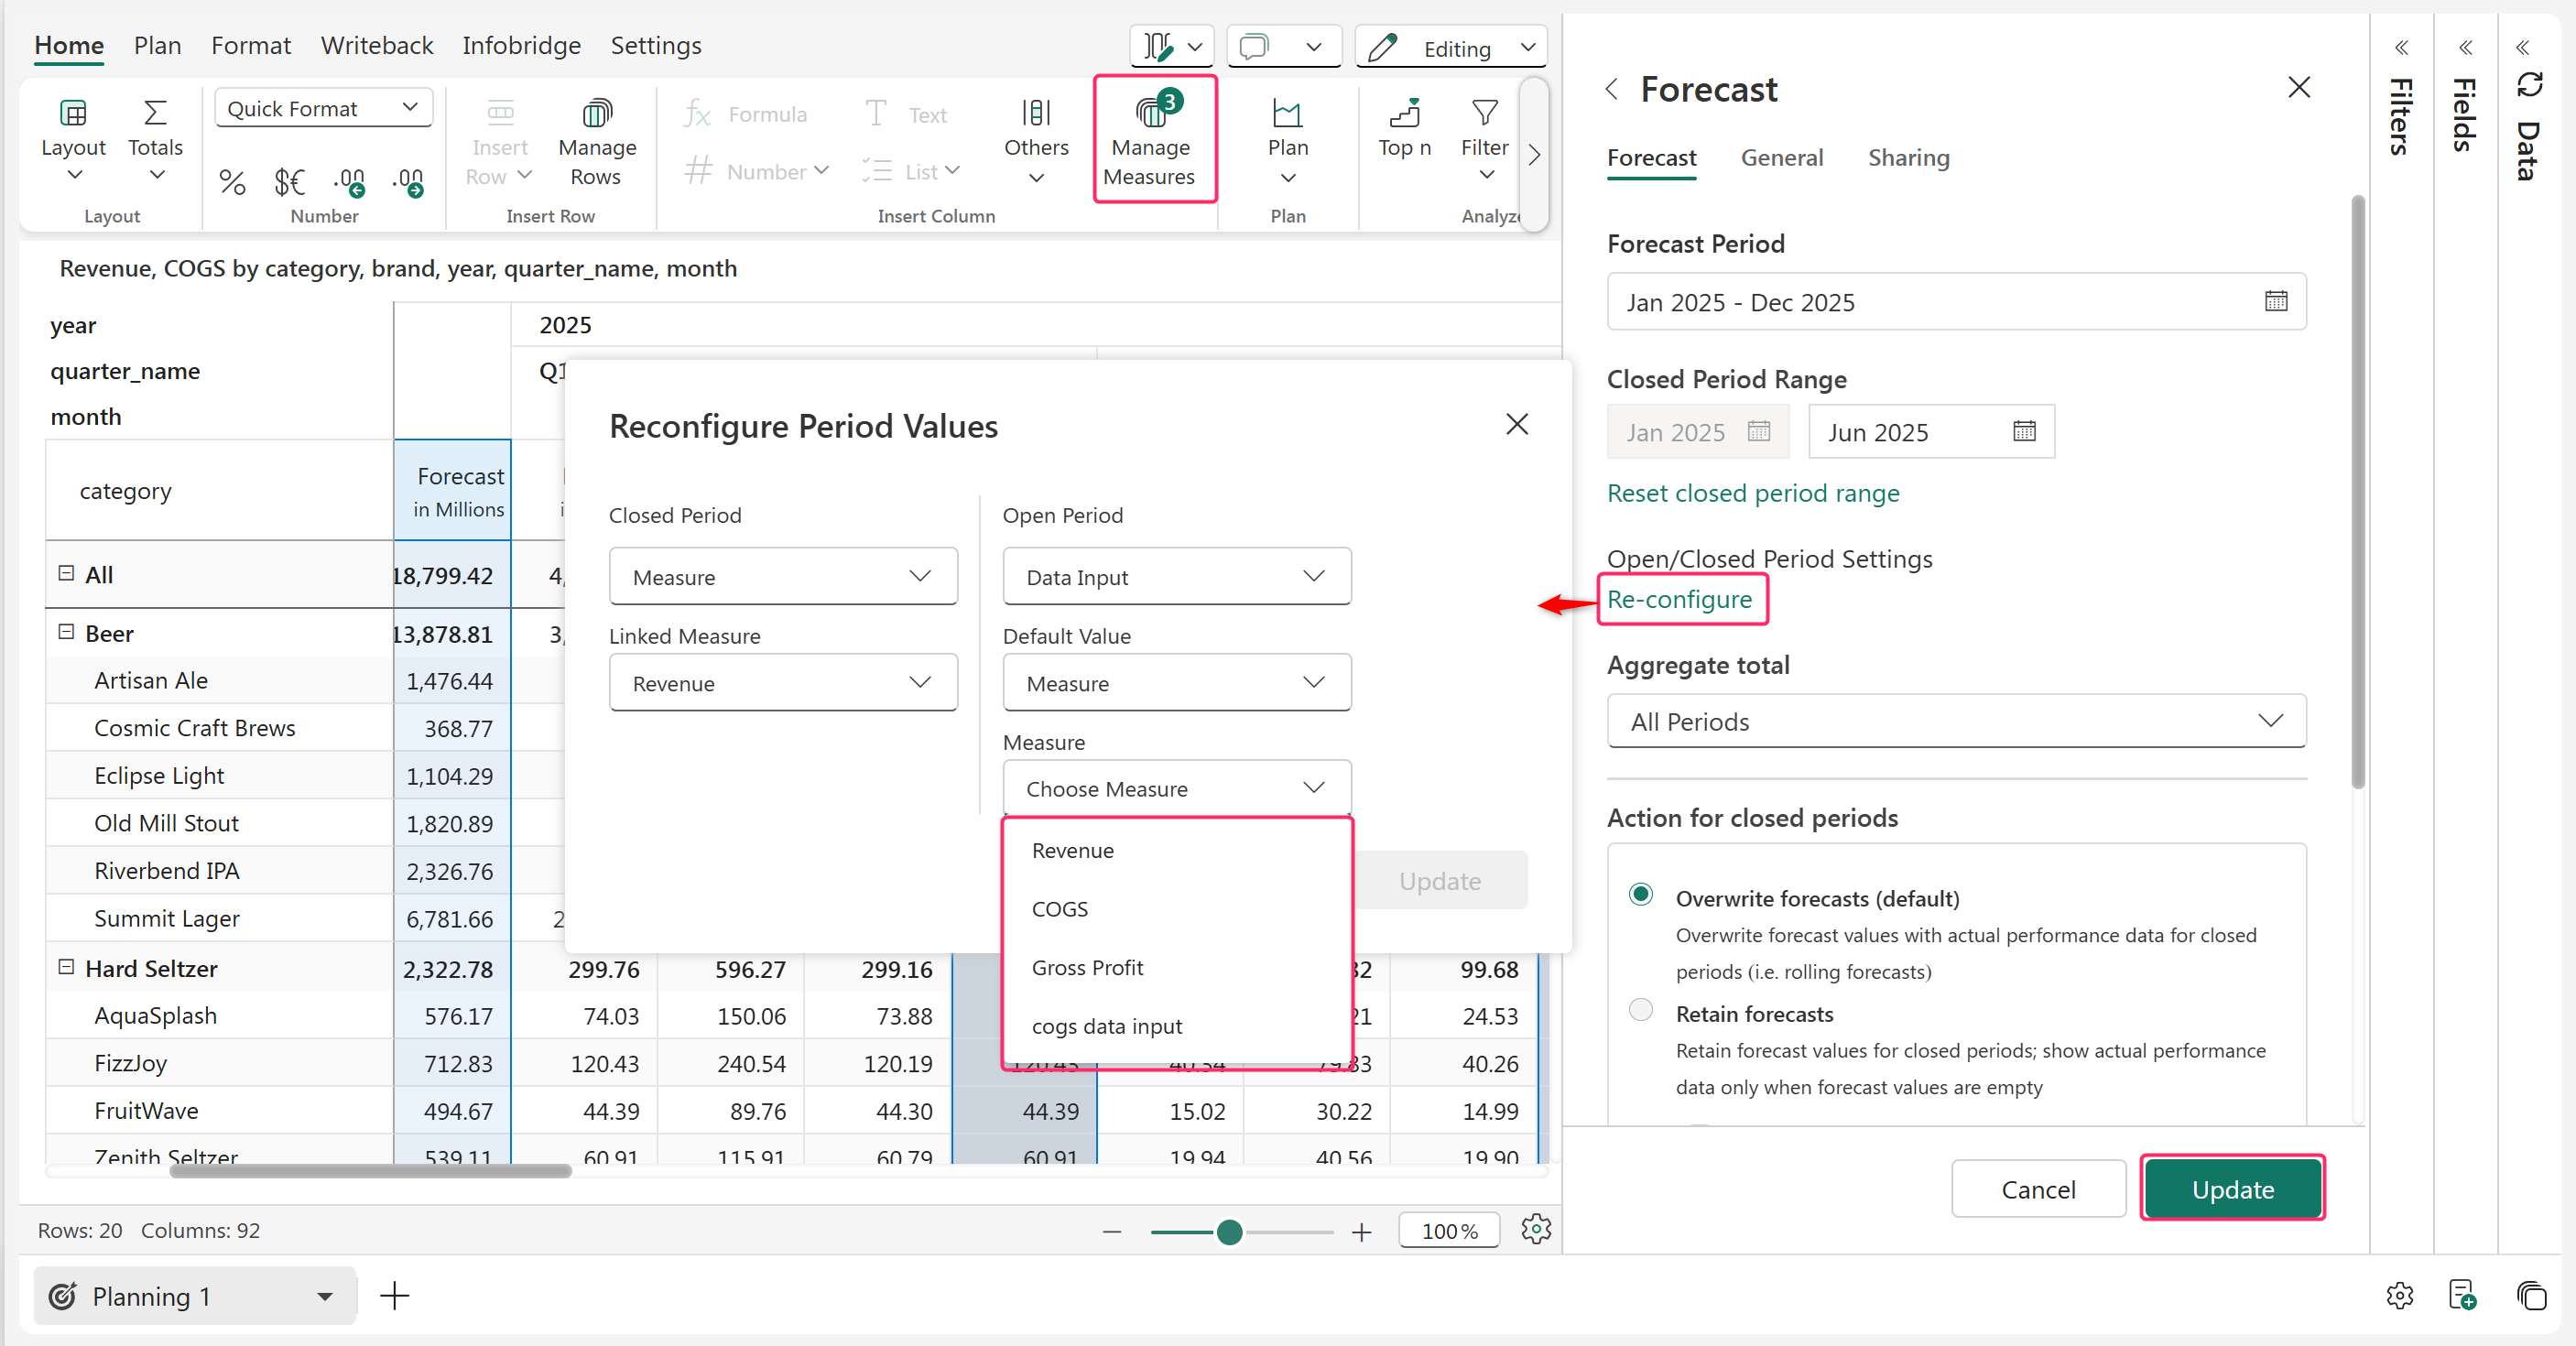Open Forecast Period calendar picker
The image size is (2576, 1346).
(2275, 301)
